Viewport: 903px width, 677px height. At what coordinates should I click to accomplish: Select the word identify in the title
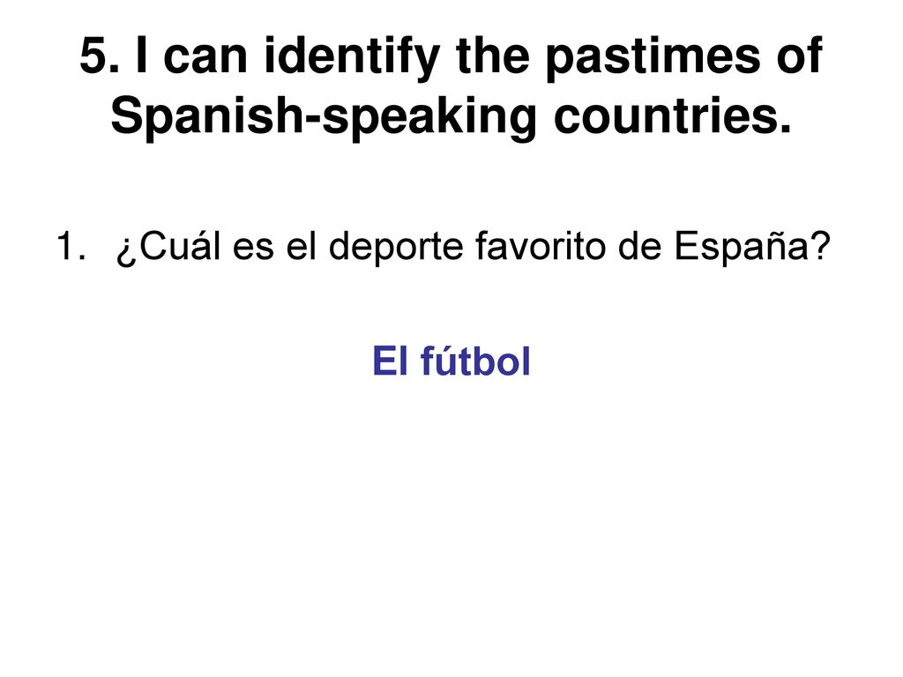pyautogui.click(x=352, y=57)
